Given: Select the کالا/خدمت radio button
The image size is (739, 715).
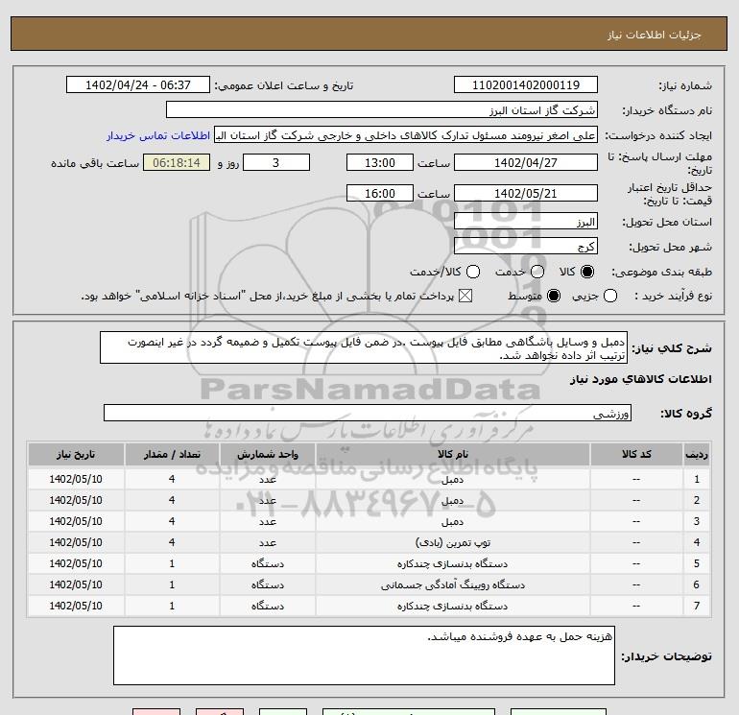Looking at the screenshot, I should (x=473, y=272).
